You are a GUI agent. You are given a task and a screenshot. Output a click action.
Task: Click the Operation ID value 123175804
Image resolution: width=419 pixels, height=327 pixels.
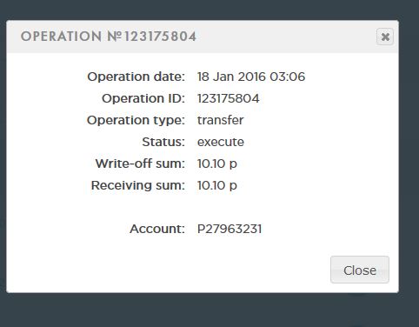tap(229, 98)
